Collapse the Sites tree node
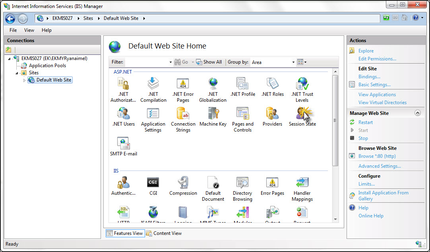Screen dimensions: 430x252 [x=17, y=73]
